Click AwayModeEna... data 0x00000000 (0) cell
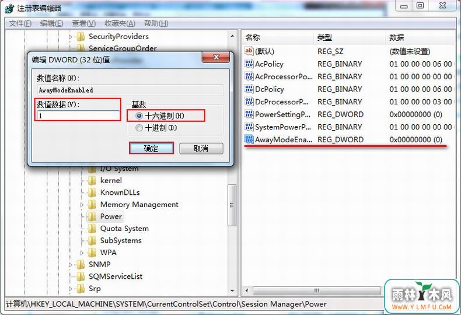The image size is (461, 315). 415,139
